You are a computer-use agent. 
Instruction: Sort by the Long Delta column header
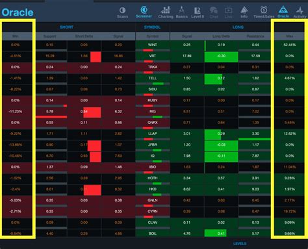(221, 36)
